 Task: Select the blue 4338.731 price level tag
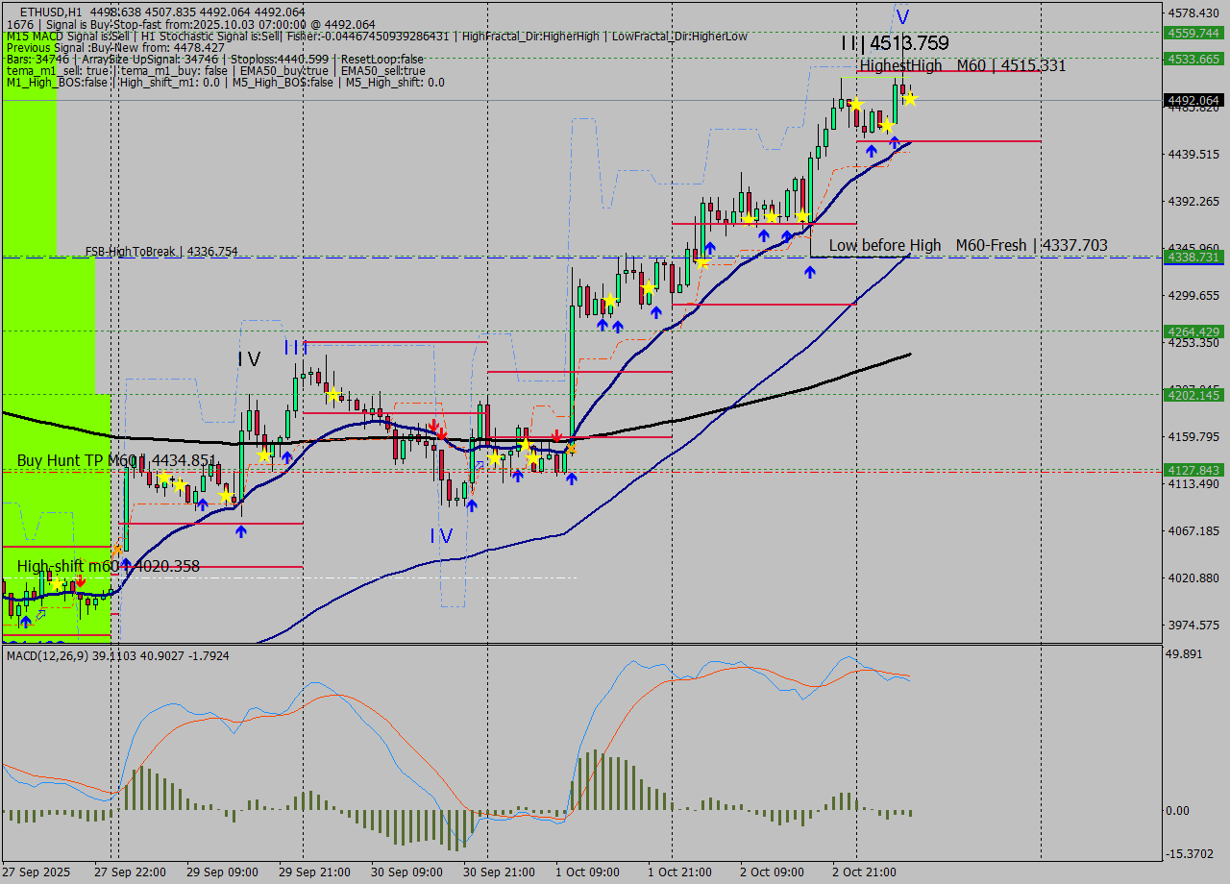[x=1193, y=258]
